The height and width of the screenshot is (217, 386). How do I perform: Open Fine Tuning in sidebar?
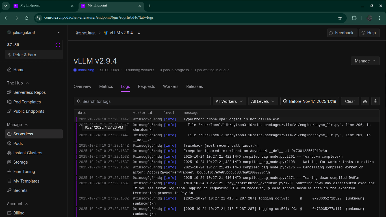point(24,172)
